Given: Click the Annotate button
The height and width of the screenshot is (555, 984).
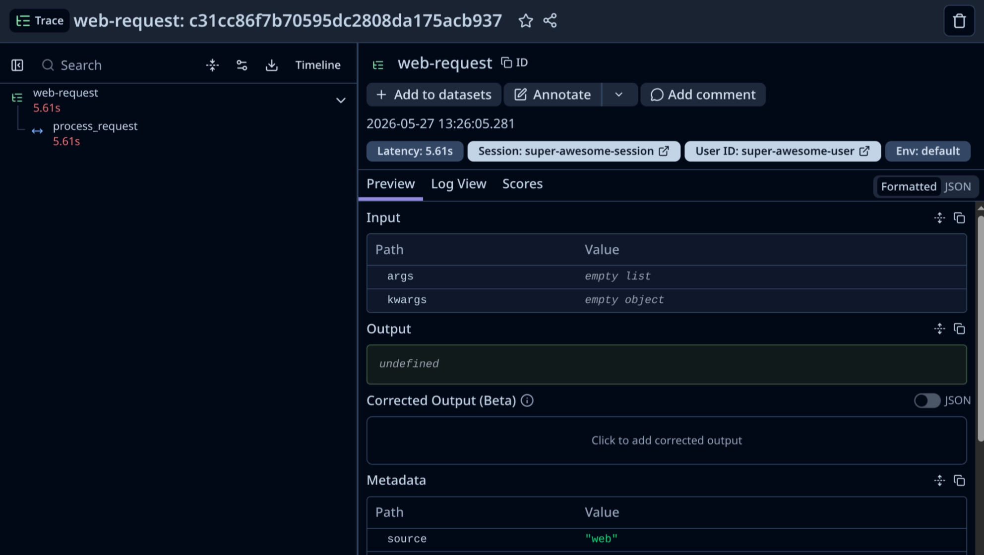Looking at the screenshot, I should [553, 95].
